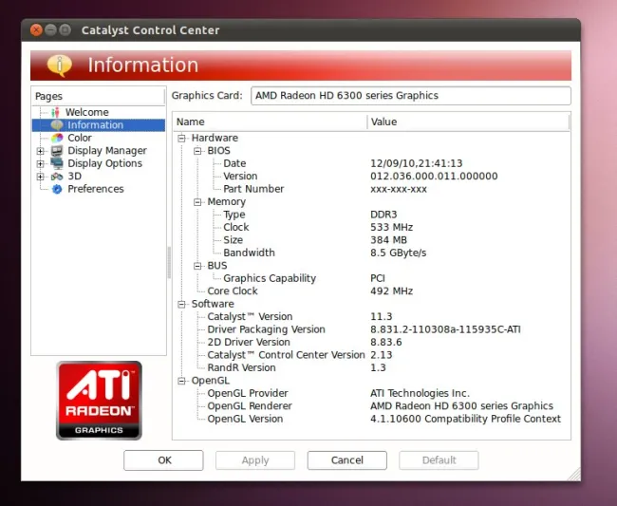Click the Default button
The width and height of the screenshot is (617, 506).
pos(439,460)
